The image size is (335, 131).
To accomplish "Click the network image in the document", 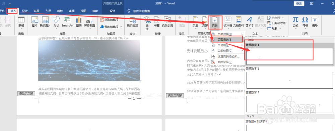I will (89, 61).
